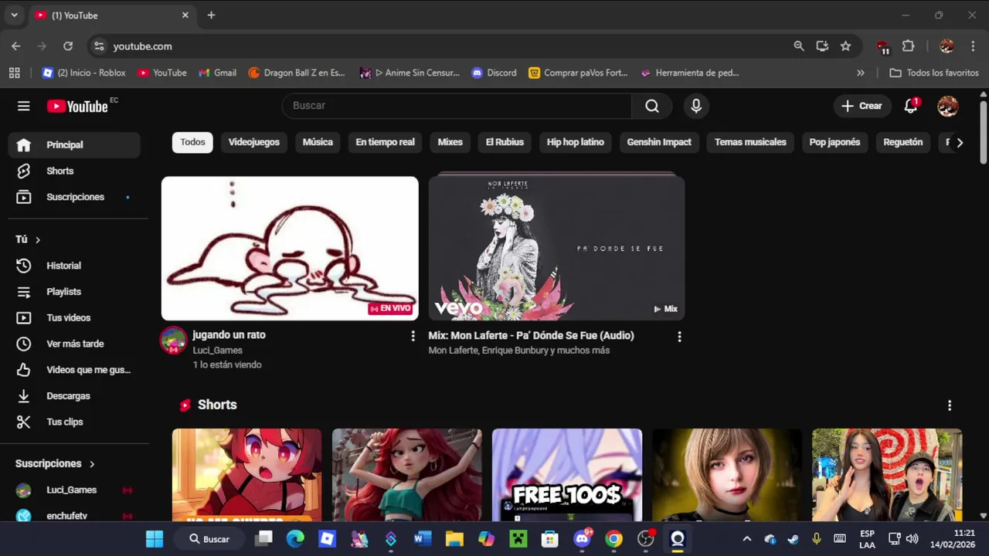
Task: Show more bookmarks with chevron
Action: [x=861, y=73]
